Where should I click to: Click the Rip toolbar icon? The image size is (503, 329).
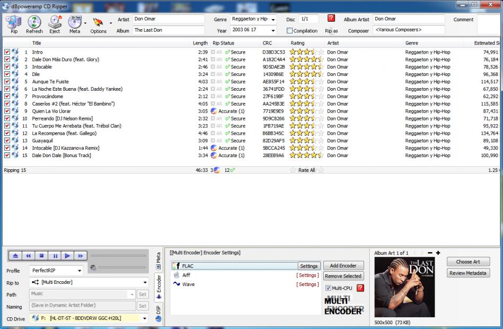click(x=14, y=24)
